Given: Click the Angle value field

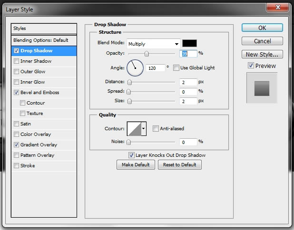Looking at the screenshot, I should (156, 68).
